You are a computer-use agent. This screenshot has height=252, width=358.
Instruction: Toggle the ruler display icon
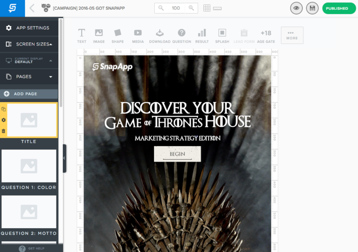click(217, 9)
